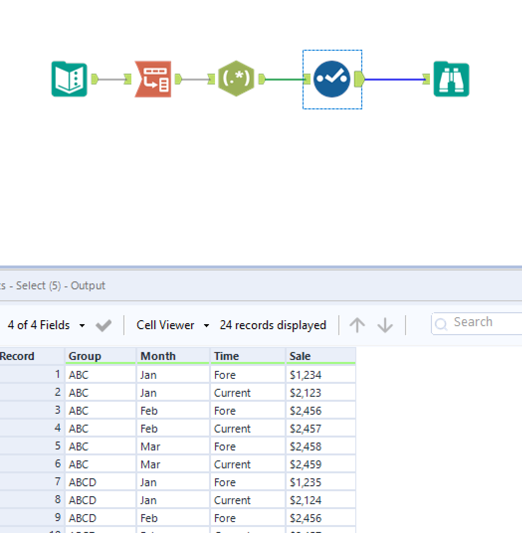522x533 pixels.
Task: Click the Time column header
Action: 226,356
